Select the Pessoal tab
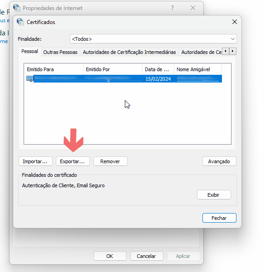Image resolution: width=266 pixels, height=272 pixels. coord(30,52)
